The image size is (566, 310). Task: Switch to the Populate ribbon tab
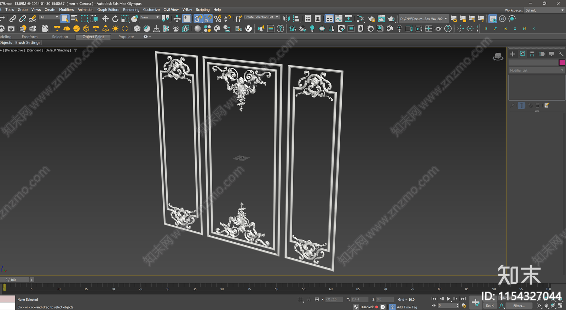click(126, 37)
